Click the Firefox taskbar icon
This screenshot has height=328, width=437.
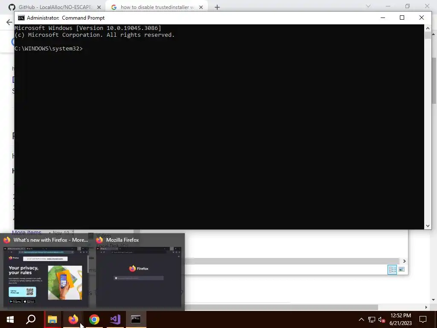point(73,319)
